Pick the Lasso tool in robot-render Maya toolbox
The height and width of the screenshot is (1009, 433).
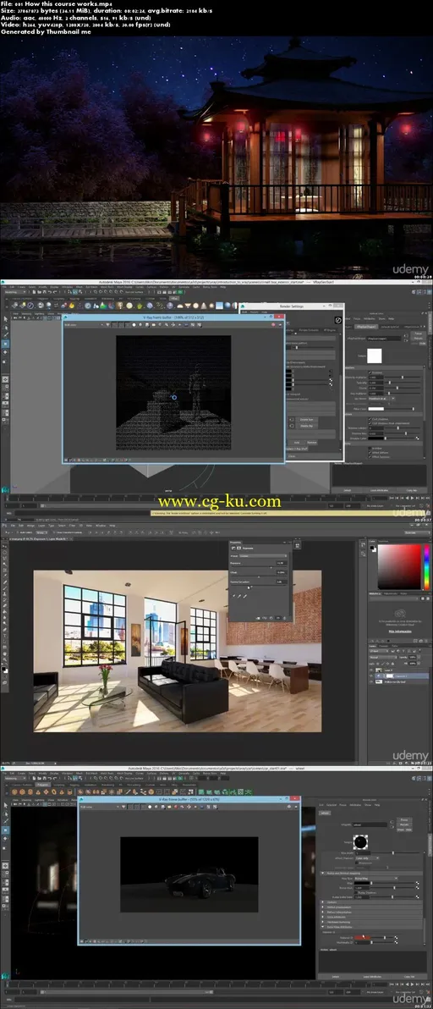click(5, 326)
